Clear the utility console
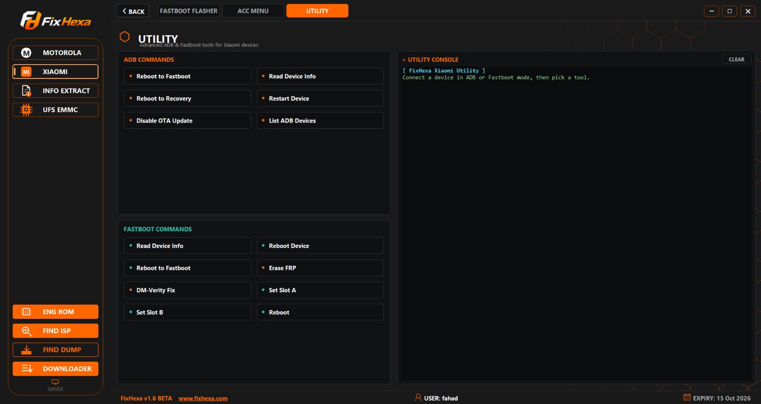Viewport: 761px width, 404px height. point(736,59)
